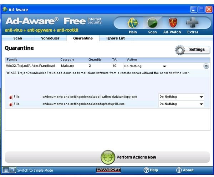Viewport: 214px width, 177px height.
Task: Click the TrojanDownloader.Fraudload description text
Action: click(x=98, y=73)
